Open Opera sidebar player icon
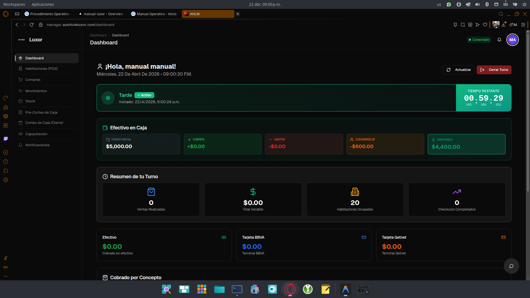This screenshot has height=298, width=530. 6,153
